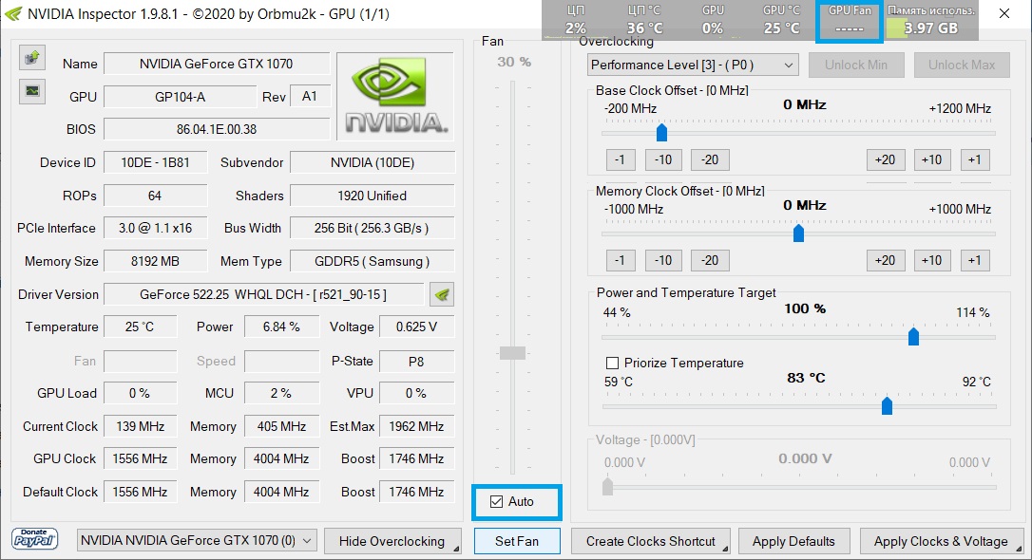
Task: Open the GPU selection dropdown
Action: (196, 540)
